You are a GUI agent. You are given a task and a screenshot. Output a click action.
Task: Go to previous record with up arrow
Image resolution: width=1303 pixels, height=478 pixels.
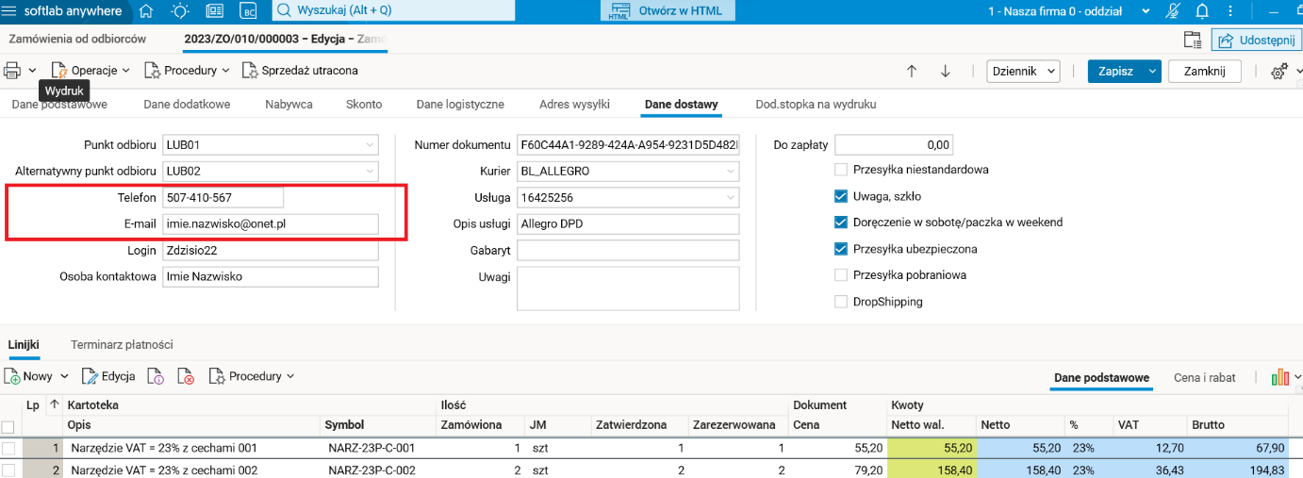pyautogui.click(x=912, y=71)
